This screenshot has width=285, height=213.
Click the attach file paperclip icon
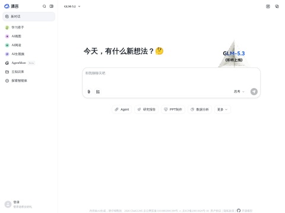[89, 92]
